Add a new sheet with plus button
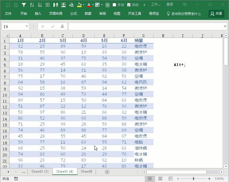The width and height of the screenshot is (229, 182). coord(107,172)
